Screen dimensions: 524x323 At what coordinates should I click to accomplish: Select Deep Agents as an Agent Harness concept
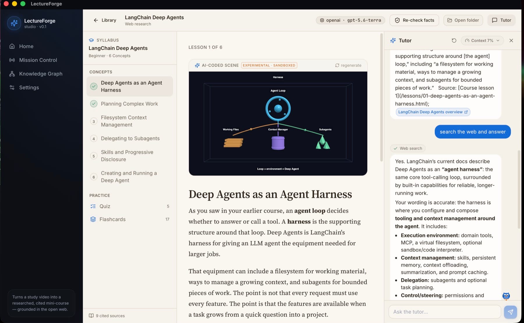(130, 86)
